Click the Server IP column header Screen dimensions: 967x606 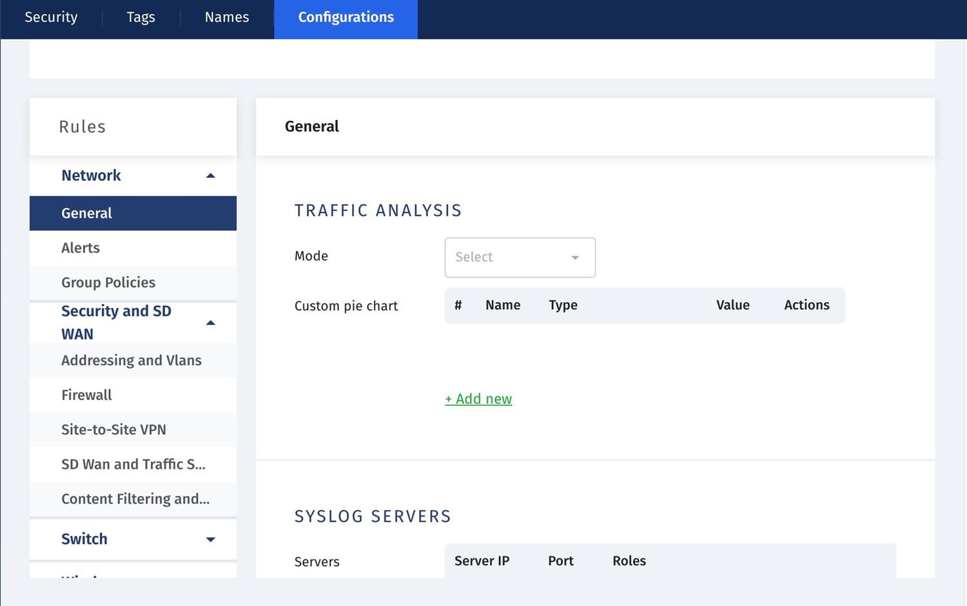pos(482,561)
